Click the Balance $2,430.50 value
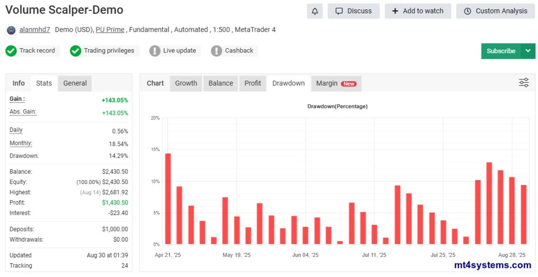The height and width of the screenshot is (277, 538). [115, 172]
